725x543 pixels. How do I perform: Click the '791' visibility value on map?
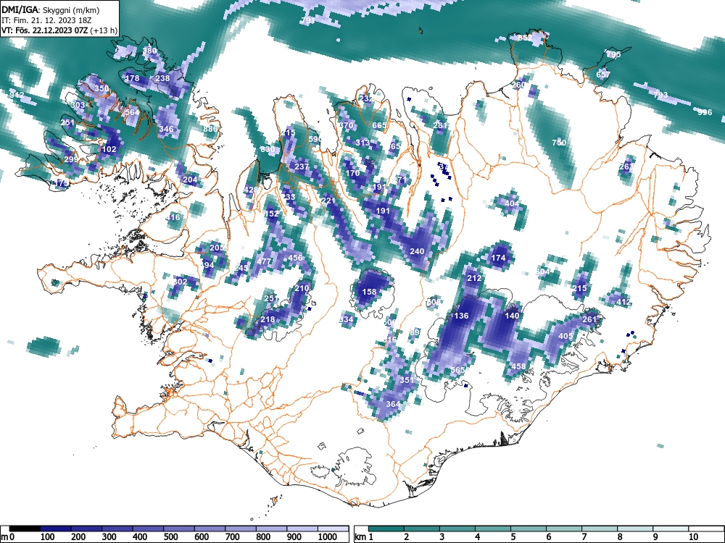point(307,21)
